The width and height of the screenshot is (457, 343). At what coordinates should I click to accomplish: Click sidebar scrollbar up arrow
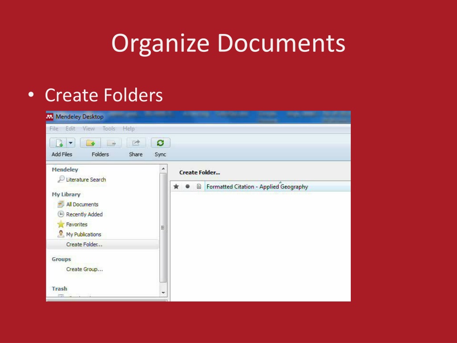coord(163,169)
